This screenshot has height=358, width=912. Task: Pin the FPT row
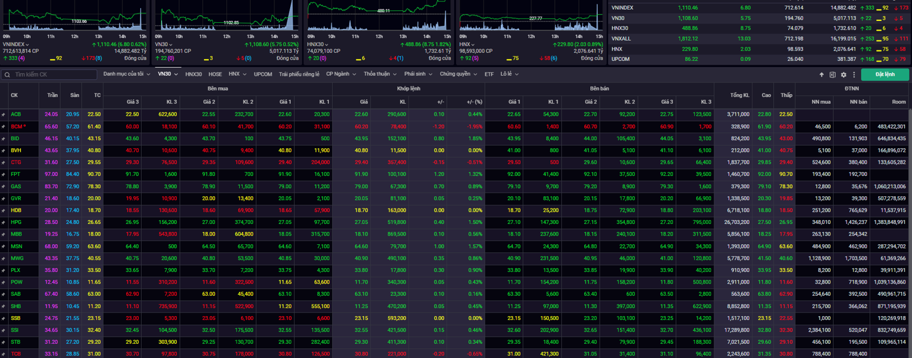(x=3, y=175)
